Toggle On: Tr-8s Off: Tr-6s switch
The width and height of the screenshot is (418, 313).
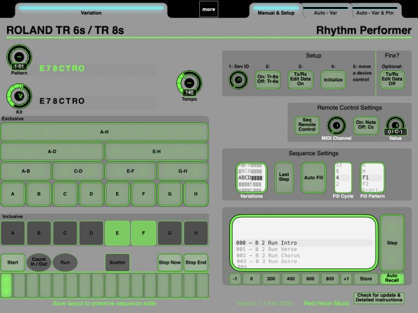click(x=268, y=79)
